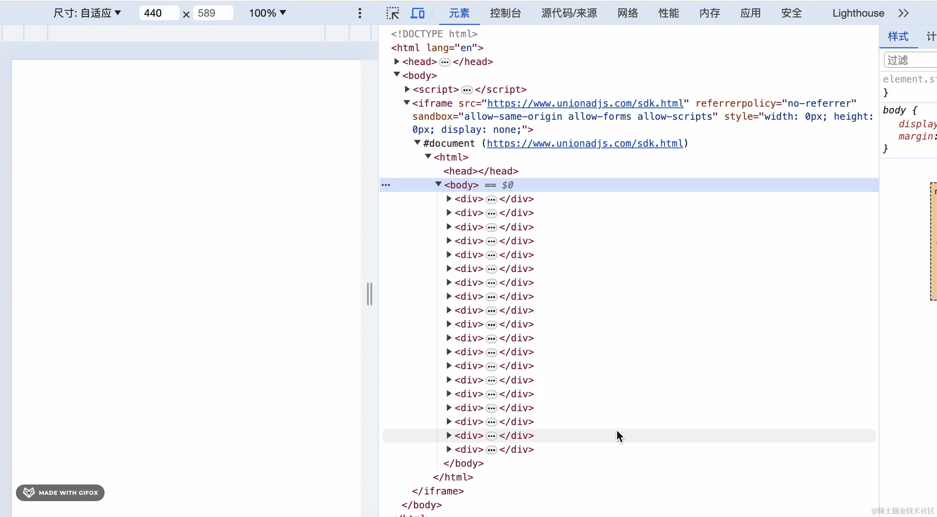Activate the inspect element picker icon
This screenshot has width=937, height=517.
pyautogui.click(x=392, y=13)
